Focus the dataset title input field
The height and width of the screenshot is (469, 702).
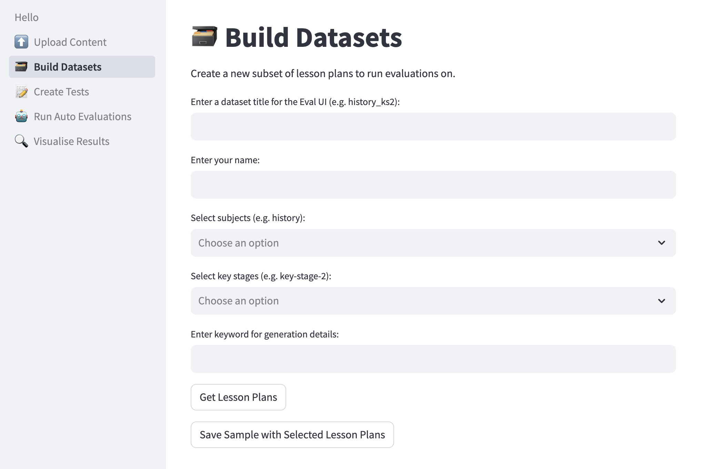click(433, 126)
